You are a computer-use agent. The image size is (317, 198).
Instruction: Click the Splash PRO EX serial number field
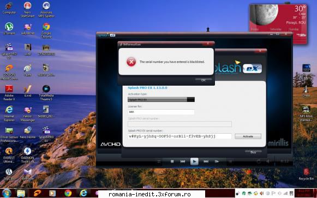180,136
